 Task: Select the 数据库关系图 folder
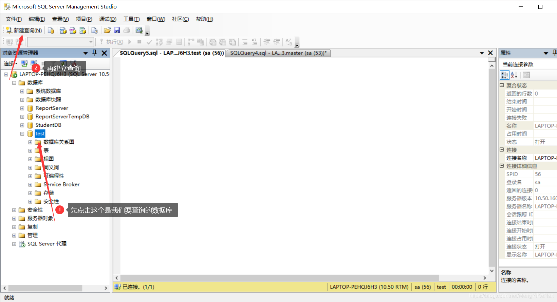[x=59, y=142]
